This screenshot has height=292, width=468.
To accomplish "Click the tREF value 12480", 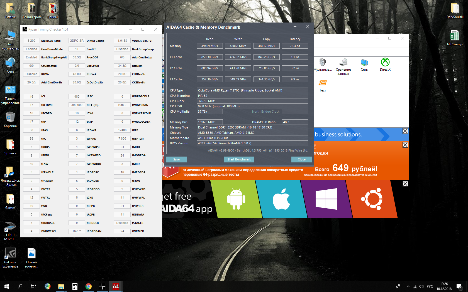I will click(122, 130).
